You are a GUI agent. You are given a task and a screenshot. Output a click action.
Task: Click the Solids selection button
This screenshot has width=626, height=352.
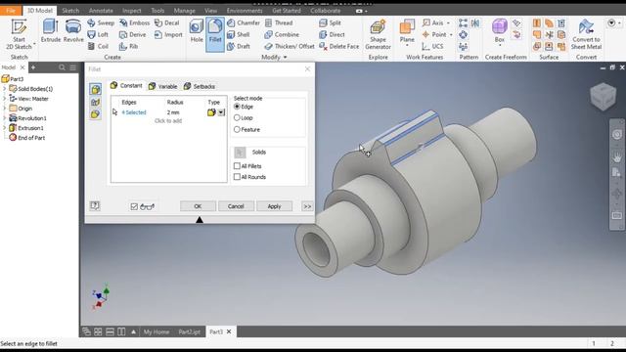pos(240,153)
